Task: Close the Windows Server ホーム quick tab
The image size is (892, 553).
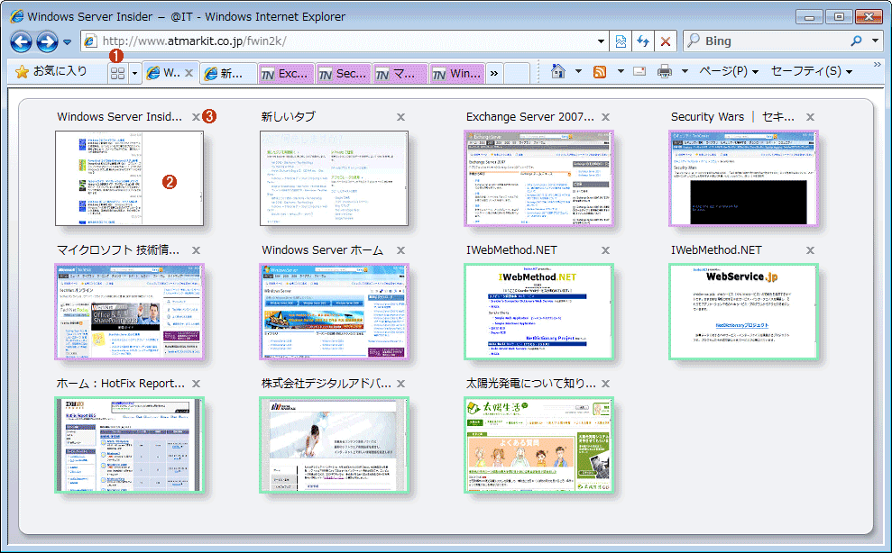Action: pyautogui.click(x=400, y=250)
